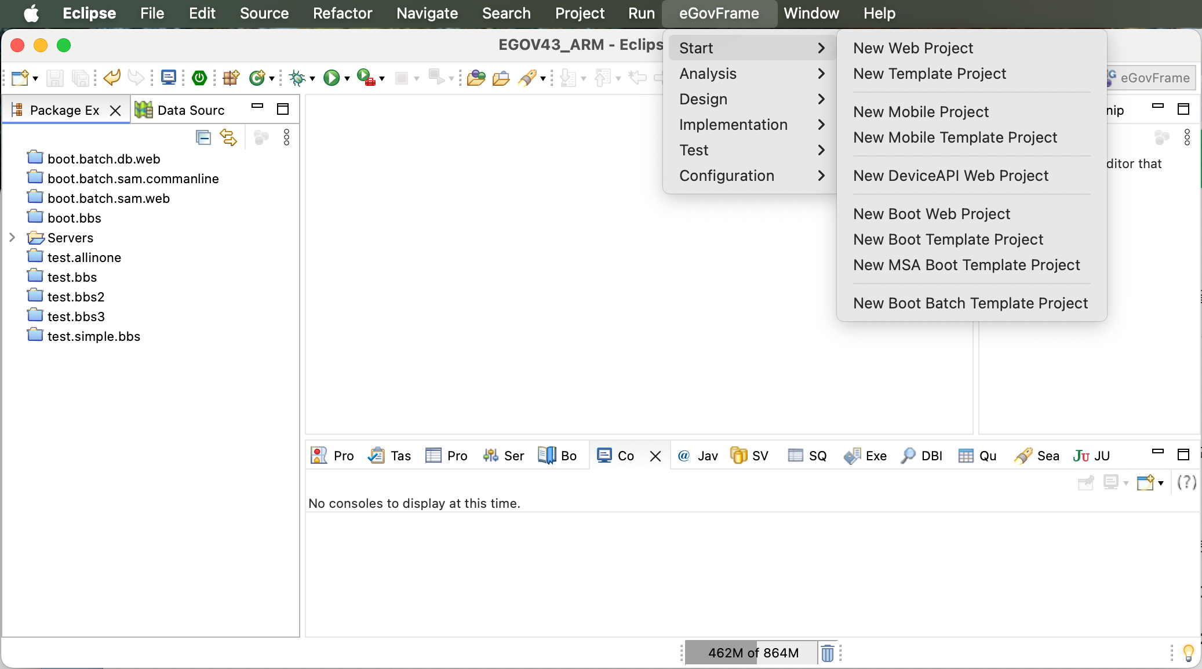Open the Run button dropdown arrow

tap(347, 78)
